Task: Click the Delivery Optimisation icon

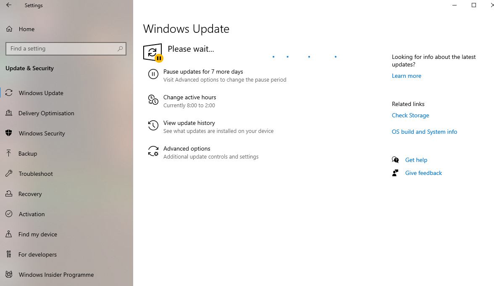Action: 9,113
